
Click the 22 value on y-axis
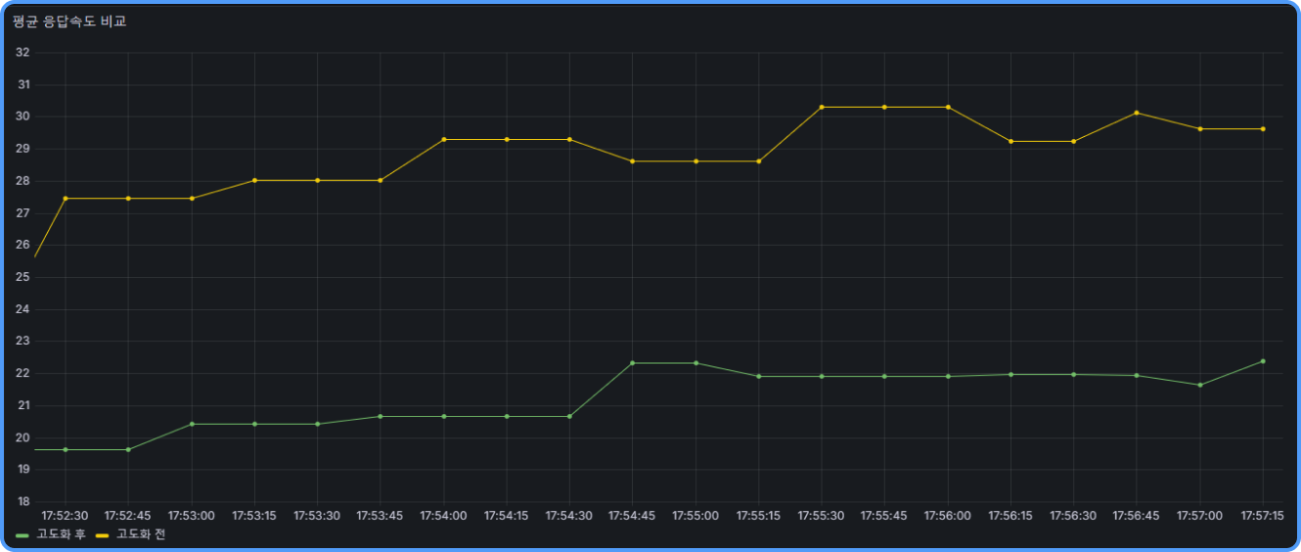(22, 374)
